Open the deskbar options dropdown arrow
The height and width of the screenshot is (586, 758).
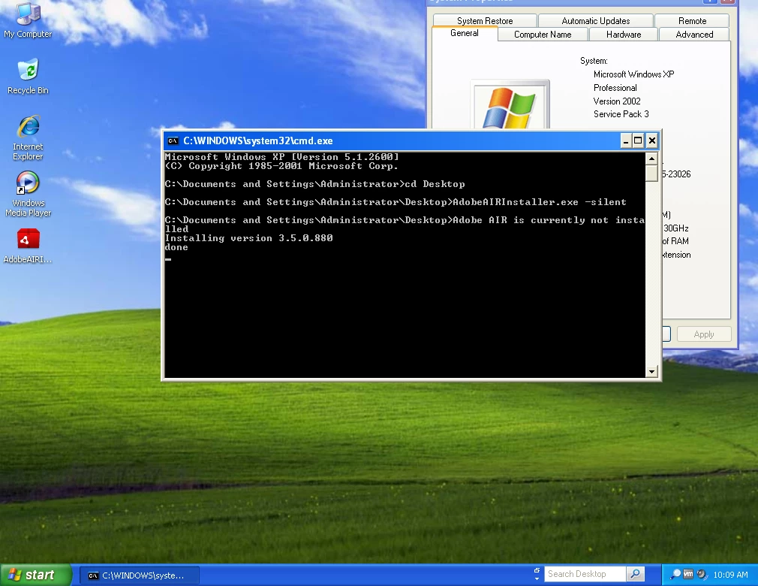click(537, 578)
